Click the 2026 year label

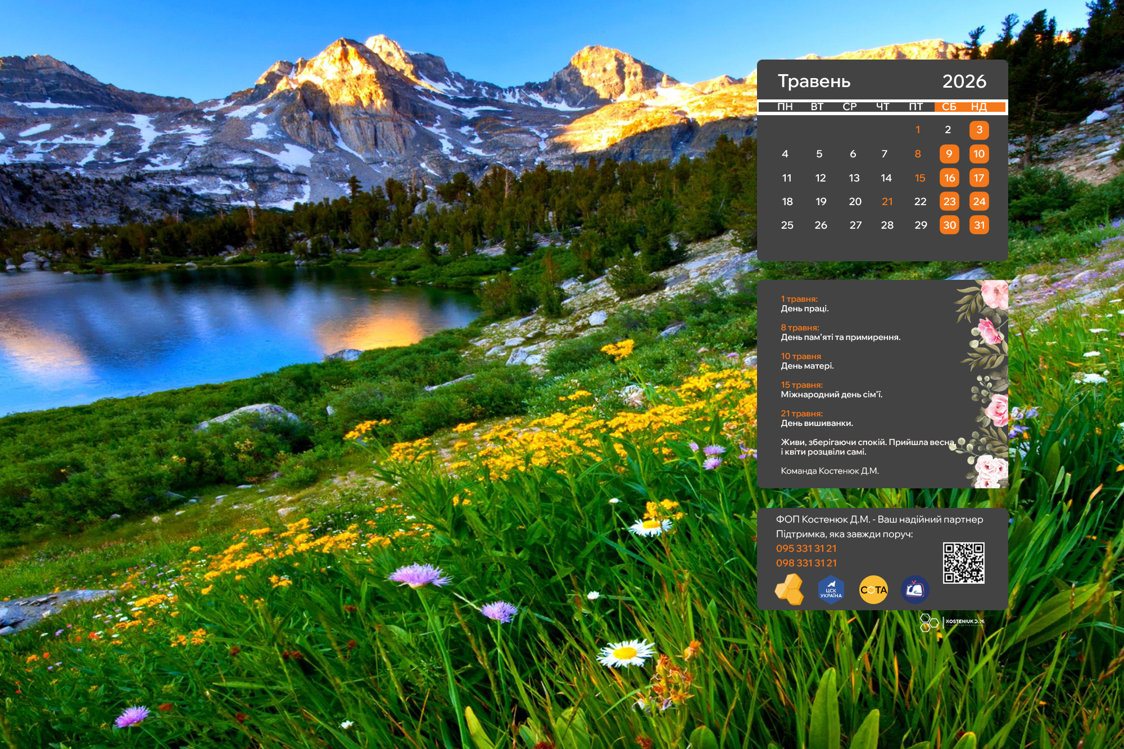[964, 81]
